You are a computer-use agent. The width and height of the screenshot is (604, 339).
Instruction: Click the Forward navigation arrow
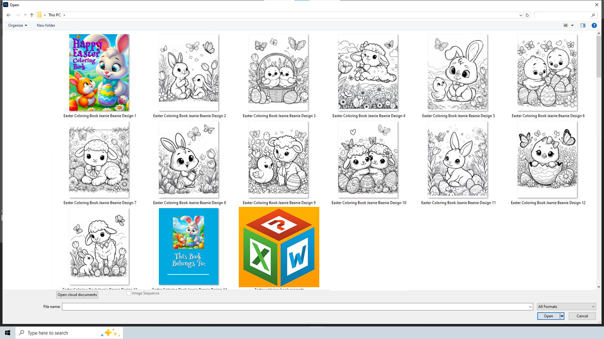click(x=18, y=15)
